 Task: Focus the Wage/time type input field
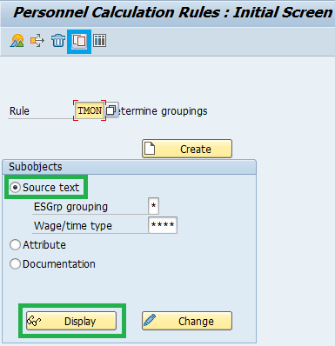tap(163, 225)
